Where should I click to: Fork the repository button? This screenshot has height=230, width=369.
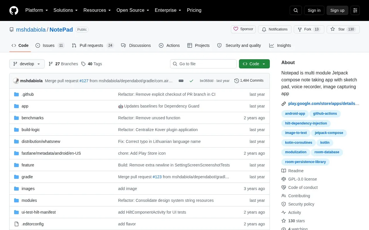[309, 29]
